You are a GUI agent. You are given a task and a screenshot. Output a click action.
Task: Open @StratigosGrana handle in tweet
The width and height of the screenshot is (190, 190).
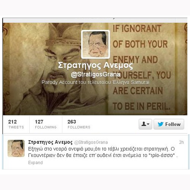click(91, 142)
